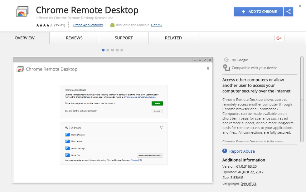Click the description panel vertical scrollbar

coord(302,100)
